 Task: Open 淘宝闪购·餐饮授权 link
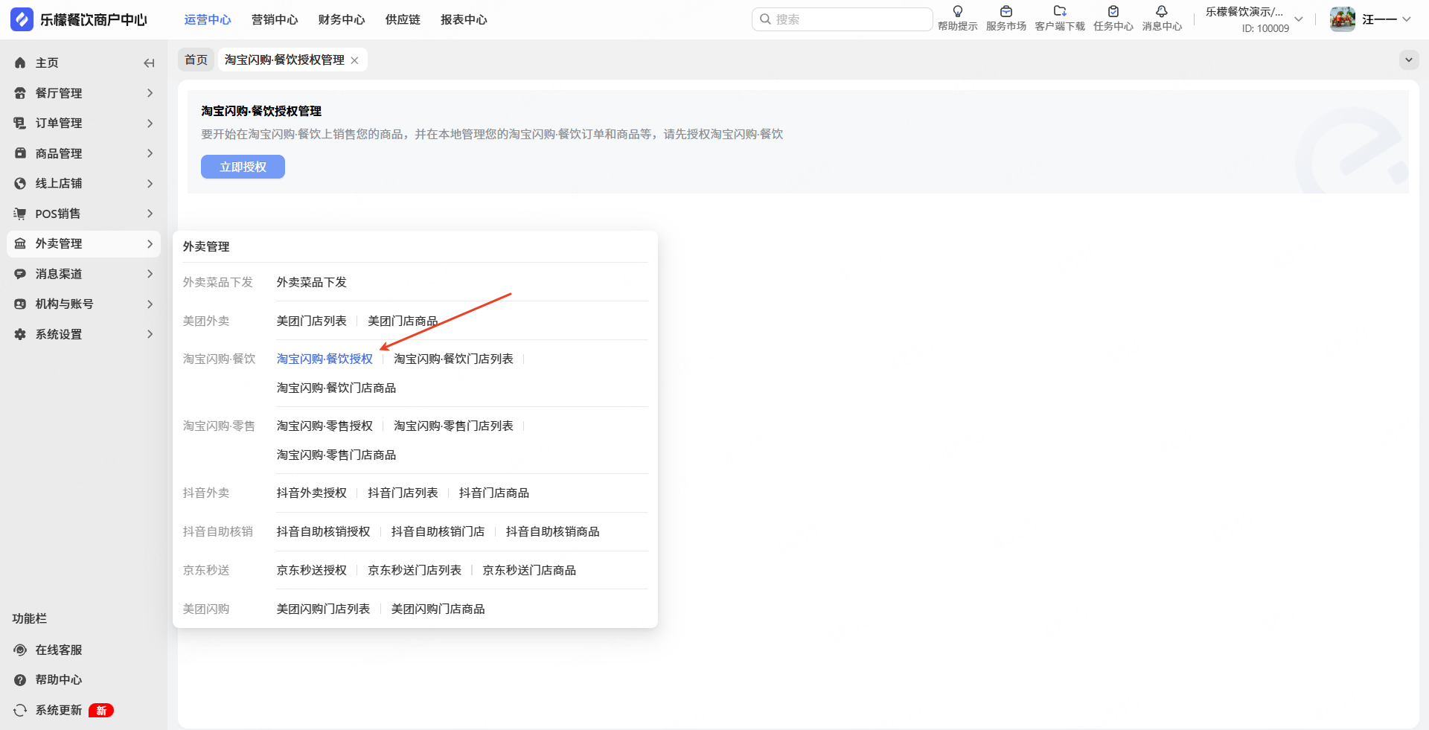pos(325,359)
